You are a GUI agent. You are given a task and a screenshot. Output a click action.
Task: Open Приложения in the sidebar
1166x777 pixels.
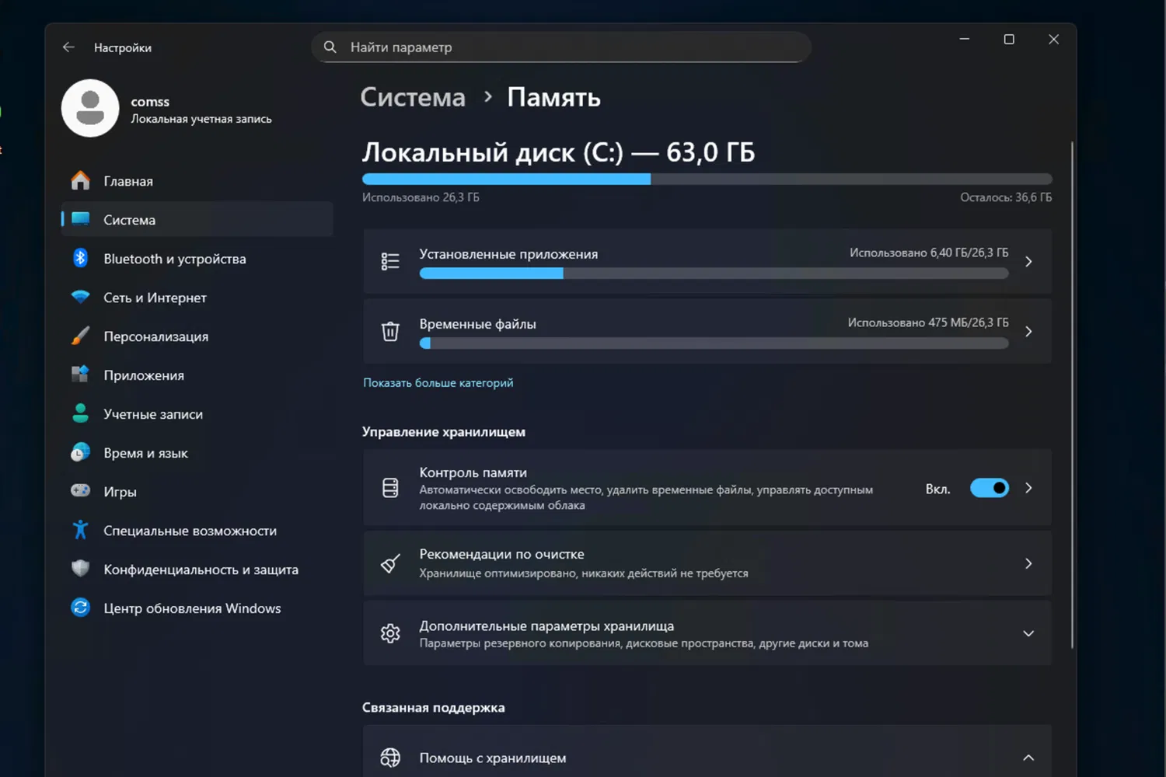pyautogui.click(x=197, y=375)
